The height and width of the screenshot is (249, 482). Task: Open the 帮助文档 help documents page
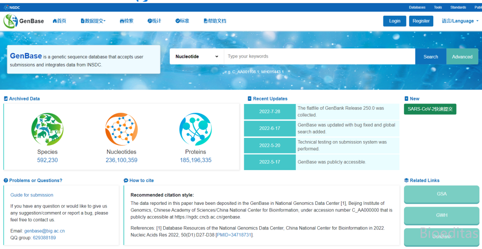click(x=215, y=21)
